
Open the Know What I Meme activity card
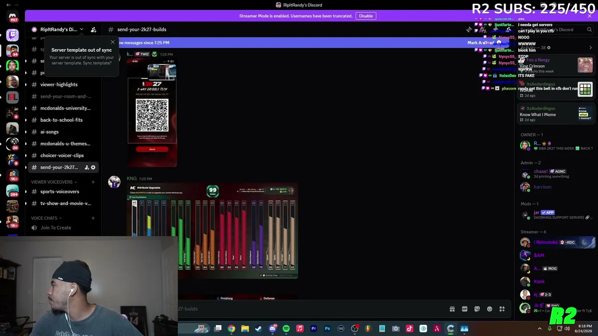(x=556, y=114)
